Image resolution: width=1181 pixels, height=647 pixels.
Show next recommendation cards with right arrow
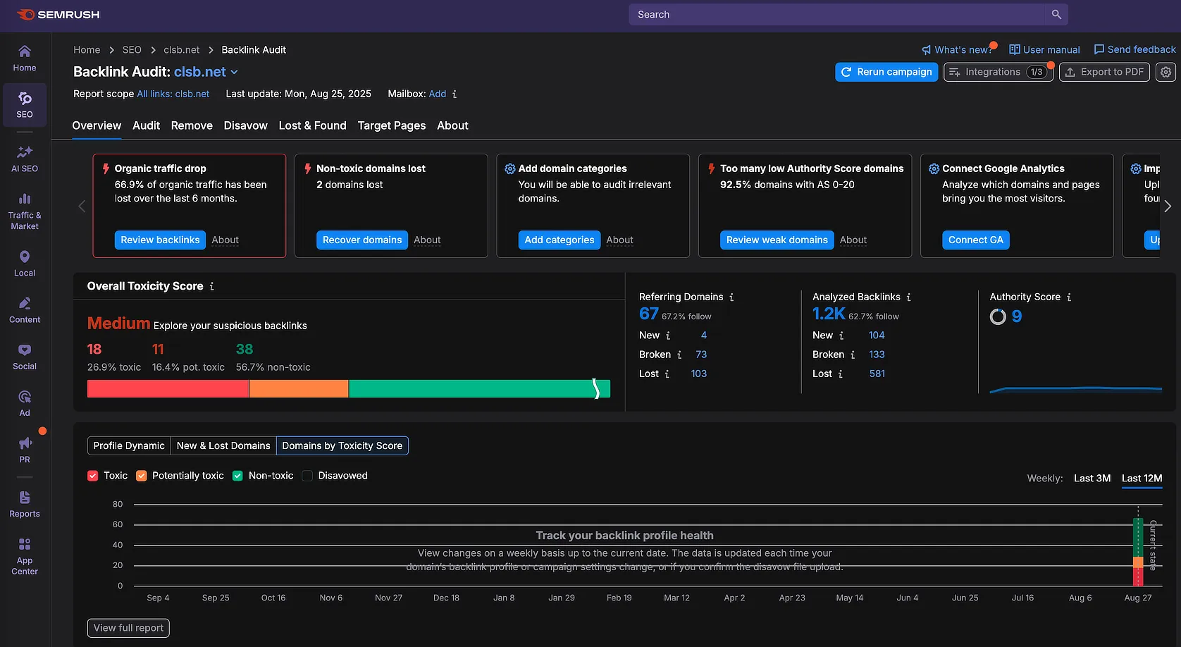(x=1168, y=206)
